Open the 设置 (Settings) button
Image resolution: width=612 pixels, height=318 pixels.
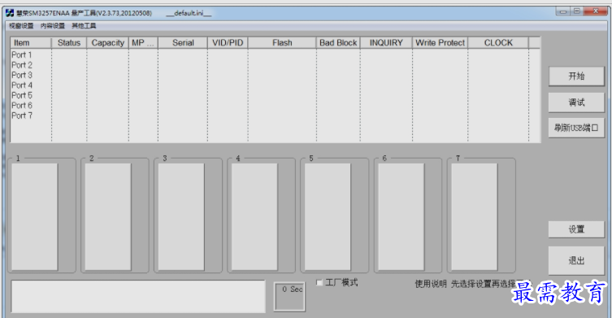click(x=576, y=229)
